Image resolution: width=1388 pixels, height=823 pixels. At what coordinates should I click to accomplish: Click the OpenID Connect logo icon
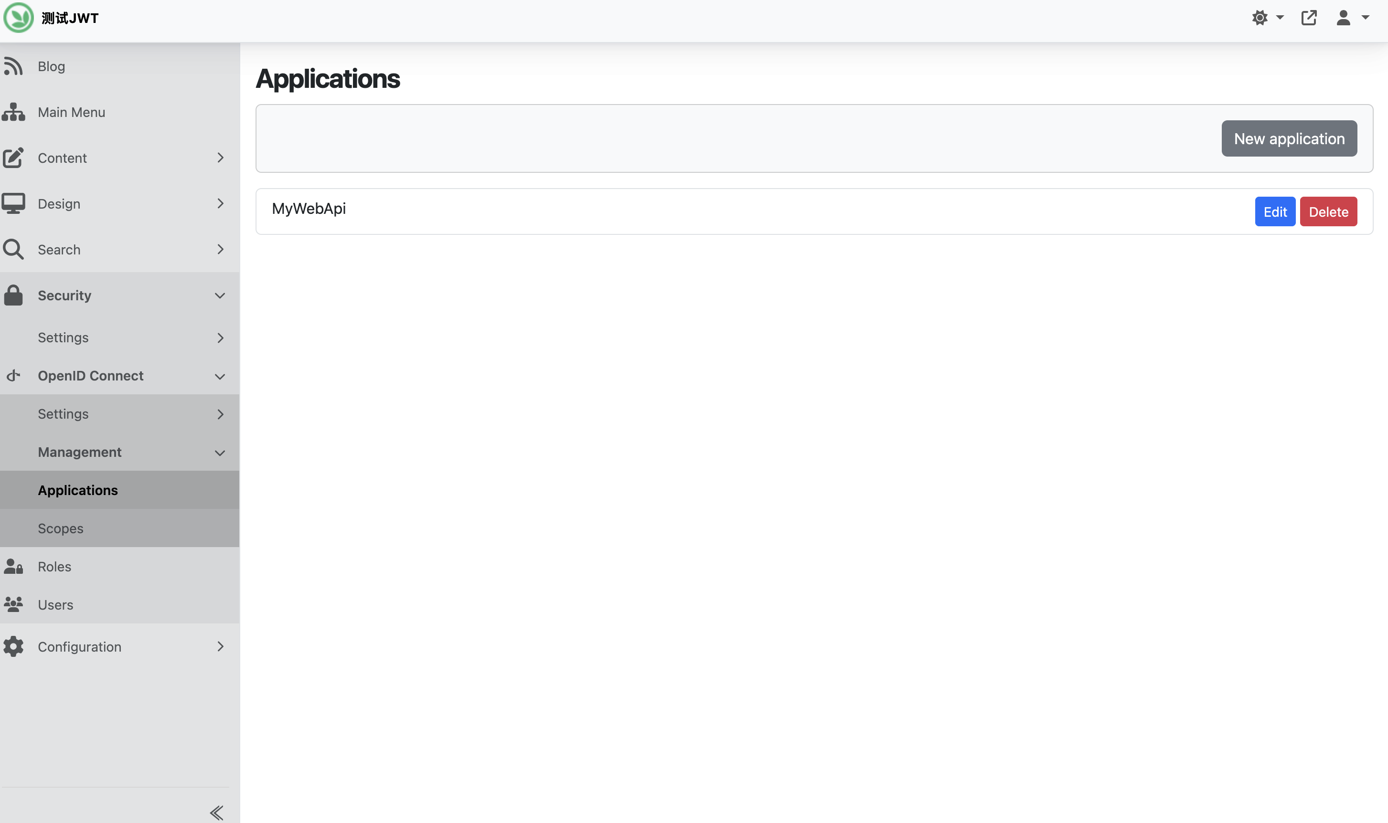coord(13,375)
